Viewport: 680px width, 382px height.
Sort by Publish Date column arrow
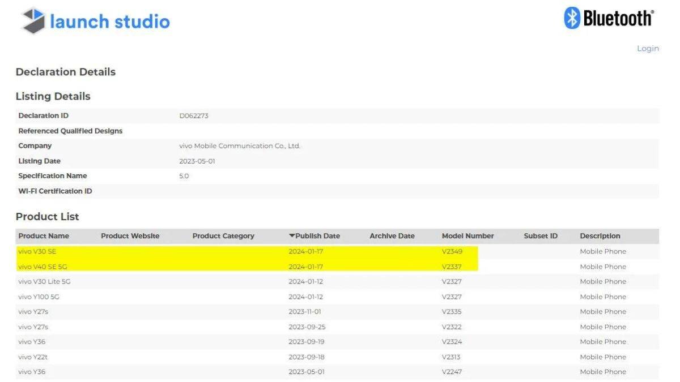[x=292, y=236]
